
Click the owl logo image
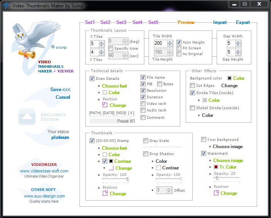pyautogui.click(x=36, y=40)
